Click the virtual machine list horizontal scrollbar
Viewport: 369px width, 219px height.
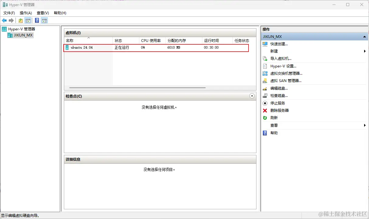pos(138,88)
